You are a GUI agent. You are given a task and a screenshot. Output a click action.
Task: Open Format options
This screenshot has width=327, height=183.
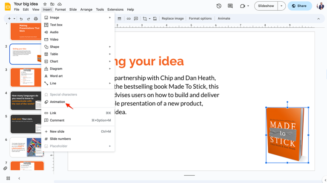click(200, 19)
